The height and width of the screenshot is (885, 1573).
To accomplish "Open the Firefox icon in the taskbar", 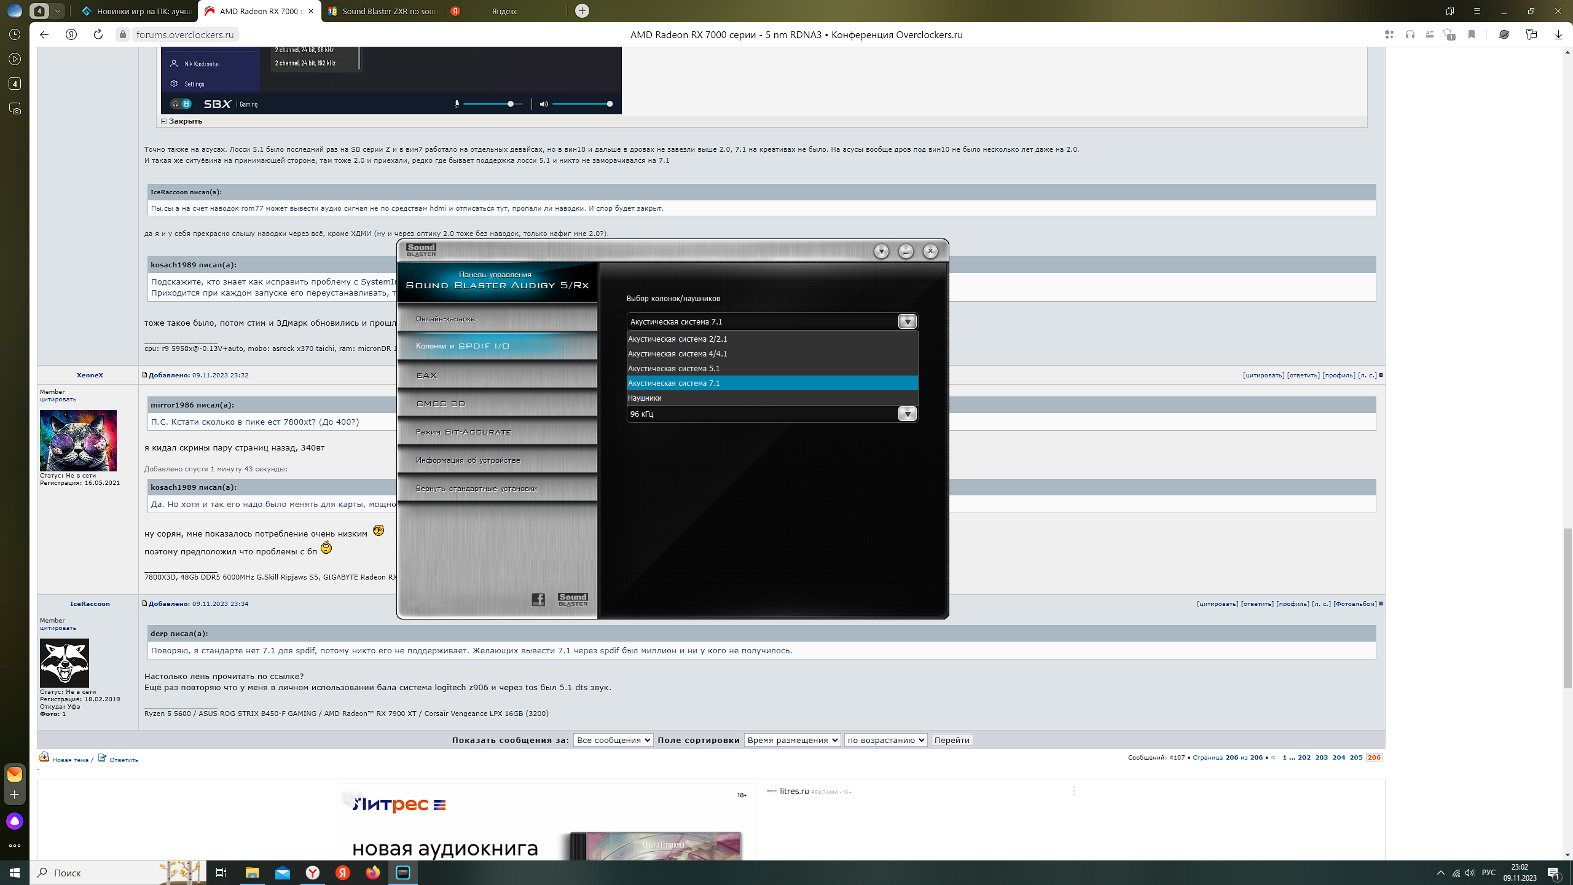I will (372, 873).
